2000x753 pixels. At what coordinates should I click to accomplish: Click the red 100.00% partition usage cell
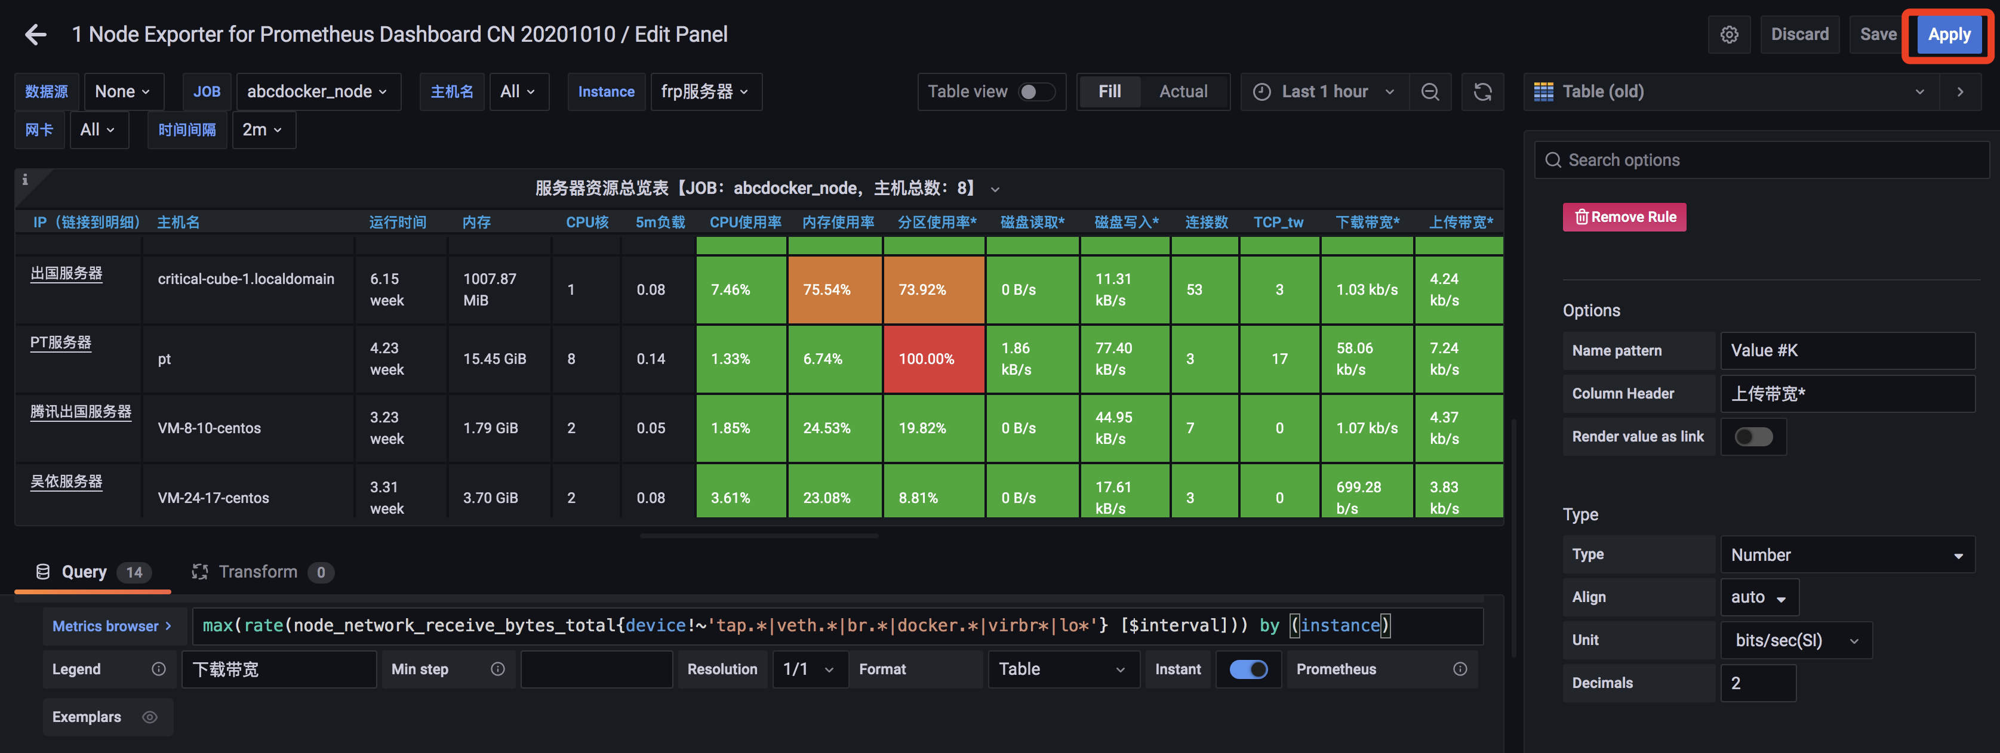(933, 359)
